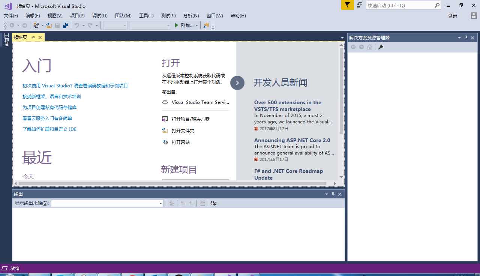
Task: Open 接受新框架、语言和技术培训 link
Action: click(52, 96)
